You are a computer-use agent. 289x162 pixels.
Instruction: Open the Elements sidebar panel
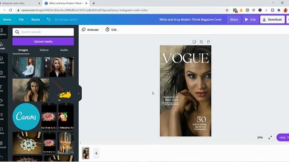click(3, 74)
